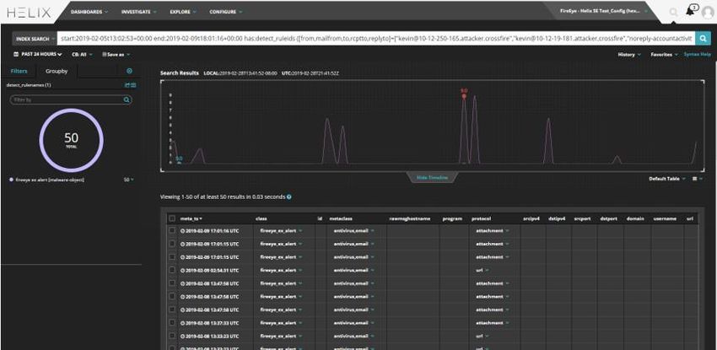
Task: Open the Syntax Help link
Action: 698,54
